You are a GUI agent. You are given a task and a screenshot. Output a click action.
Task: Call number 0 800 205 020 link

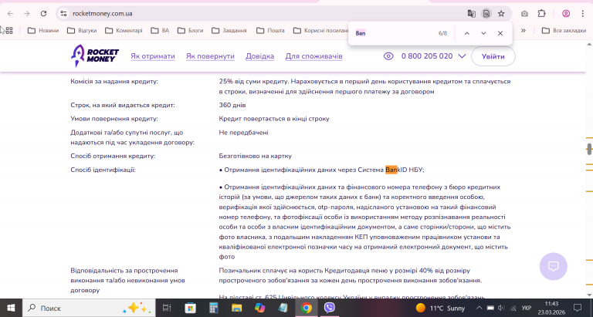[x=427, y=56]
